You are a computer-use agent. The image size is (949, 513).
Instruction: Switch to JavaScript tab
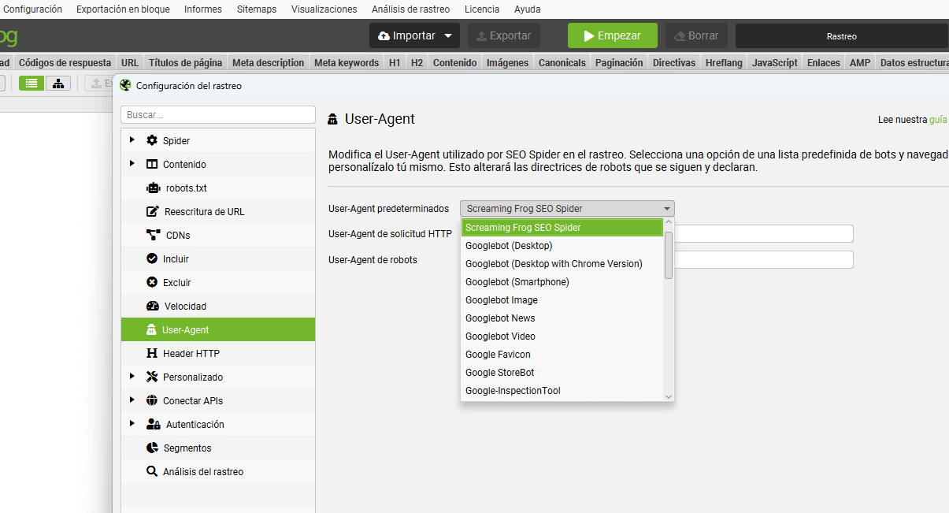click(x=775, y=63)
